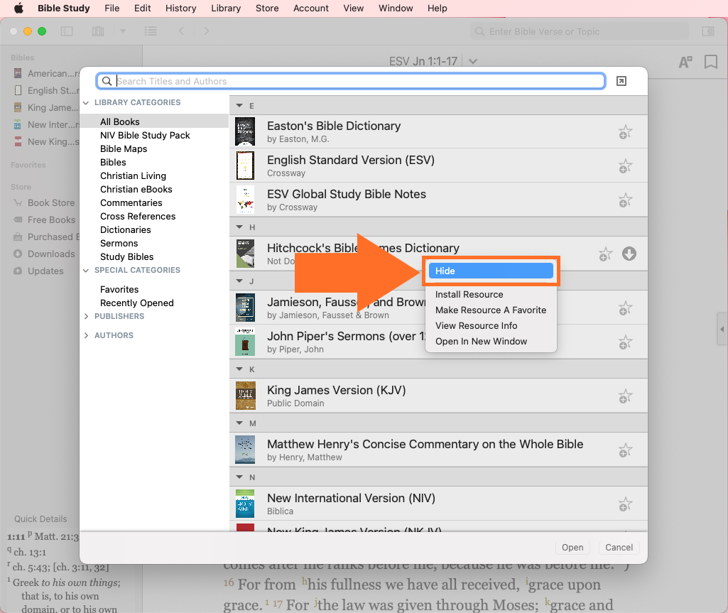Click the Search Titles and Authors field

pos(359,82)
